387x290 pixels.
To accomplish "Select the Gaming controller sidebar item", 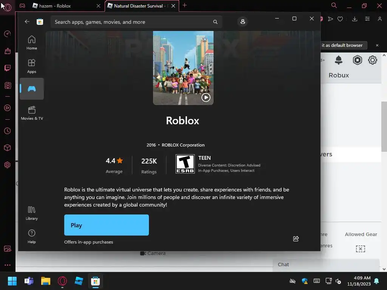I will [32, 89].
